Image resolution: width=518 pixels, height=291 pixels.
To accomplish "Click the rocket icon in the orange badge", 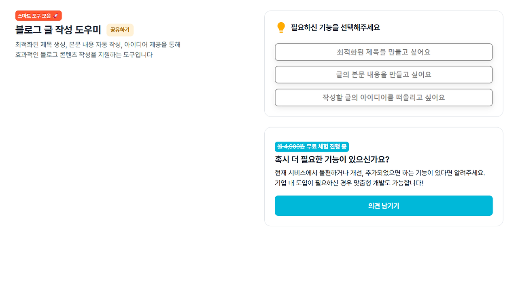I will pyautogui.click(x=56, y=16).
